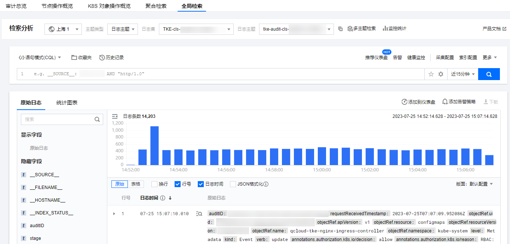This screenshot has width=510, height=244.
Task: Click the 07-25 15:07:10.010 log timestamp
Action: pyautogui.click(x=165, y=214)
